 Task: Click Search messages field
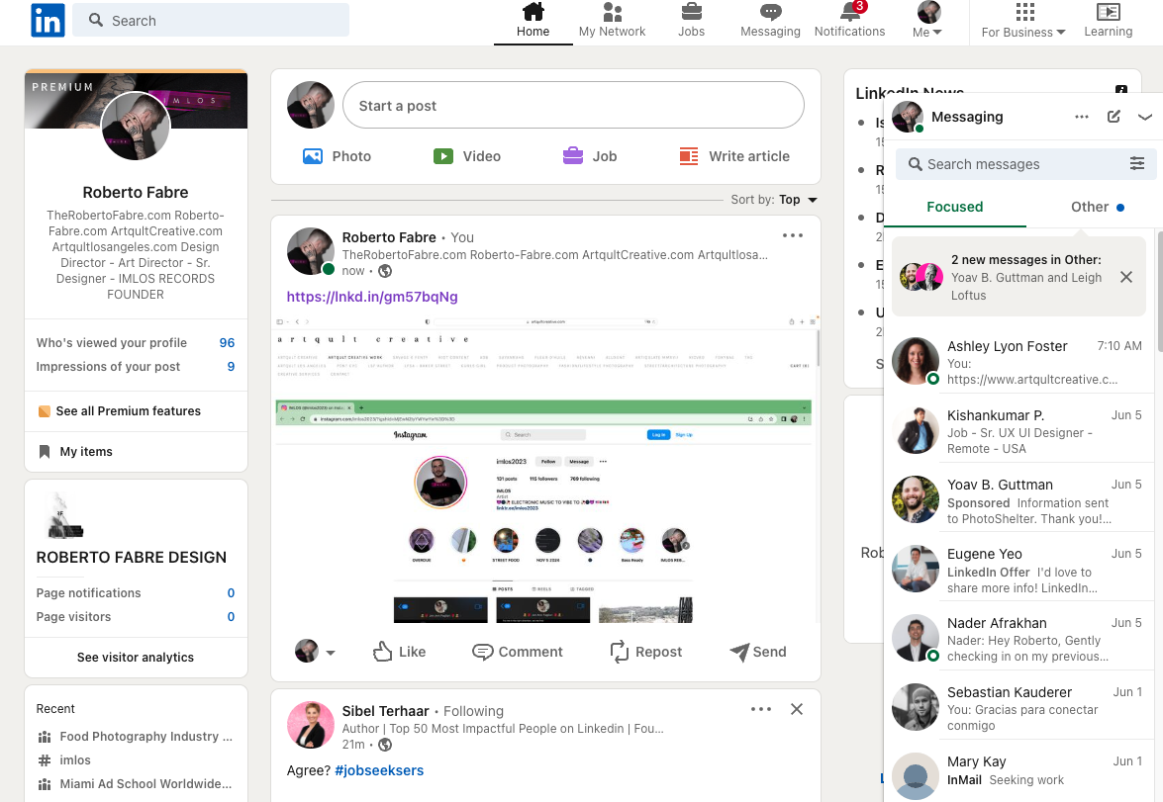(x=1025, y=164)
